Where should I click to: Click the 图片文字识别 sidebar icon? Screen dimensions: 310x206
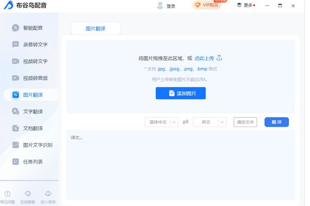(x=15, y=145)
